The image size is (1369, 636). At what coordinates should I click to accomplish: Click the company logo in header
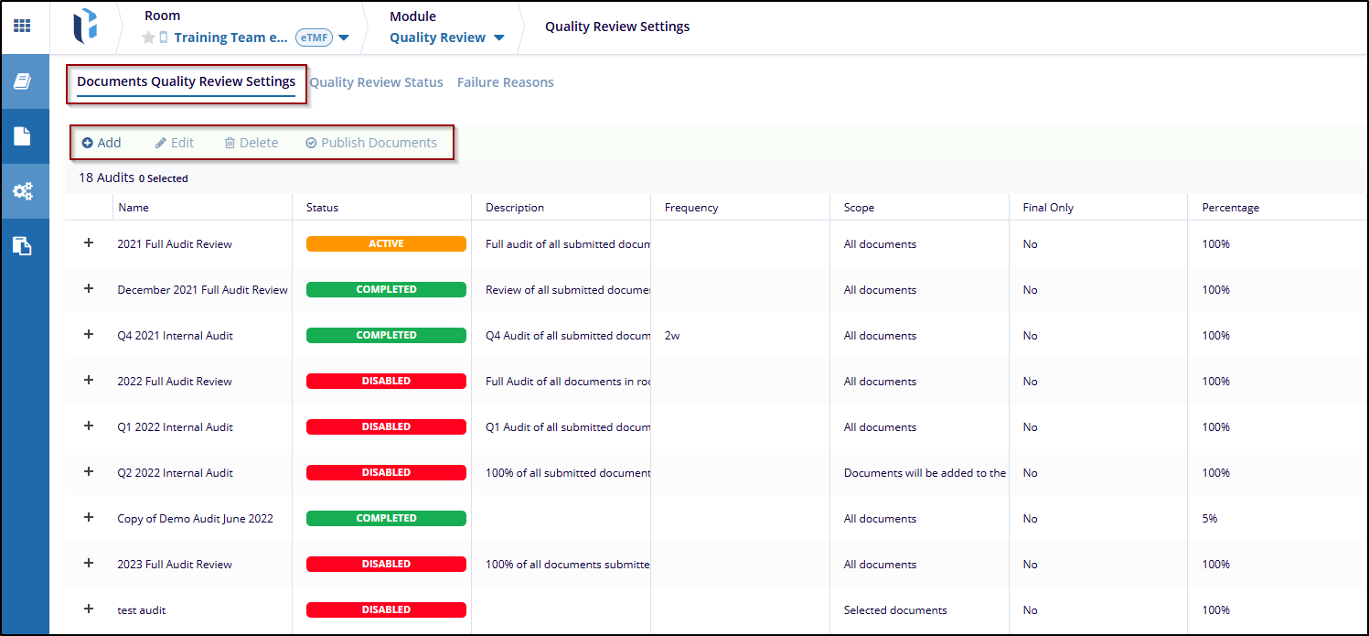coord(85,27)
